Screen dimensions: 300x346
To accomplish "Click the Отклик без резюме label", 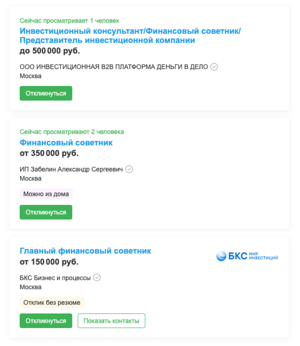I will (x=52, y=302).
